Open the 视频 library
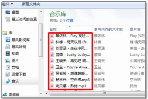The image size is (148, 99). 15,54
